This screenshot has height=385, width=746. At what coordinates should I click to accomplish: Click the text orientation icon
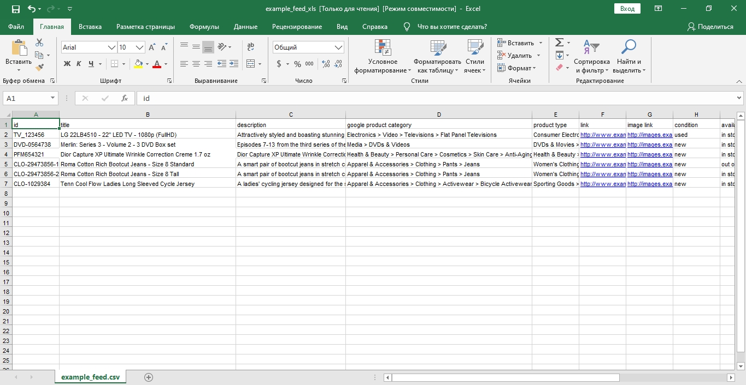coord(222,47)
